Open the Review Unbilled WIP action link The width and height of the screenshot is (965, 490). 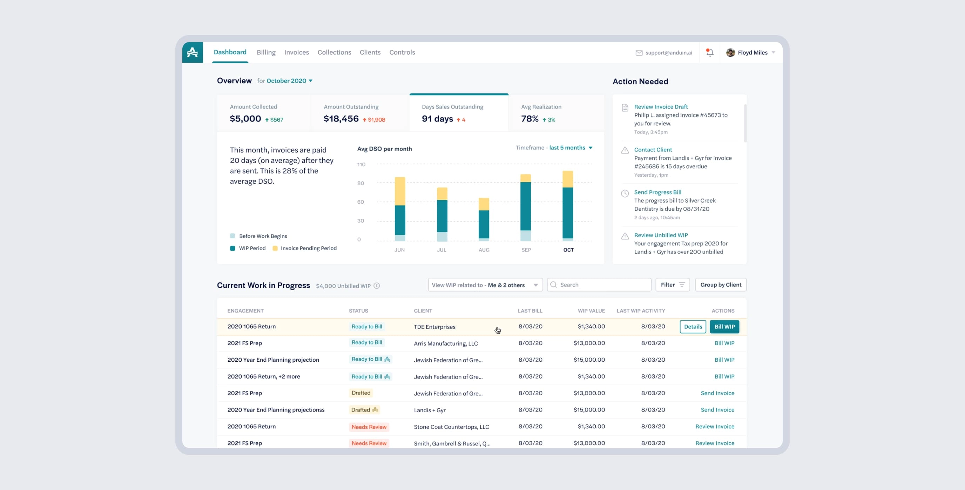pyautogui.click(x=661, y=235)
